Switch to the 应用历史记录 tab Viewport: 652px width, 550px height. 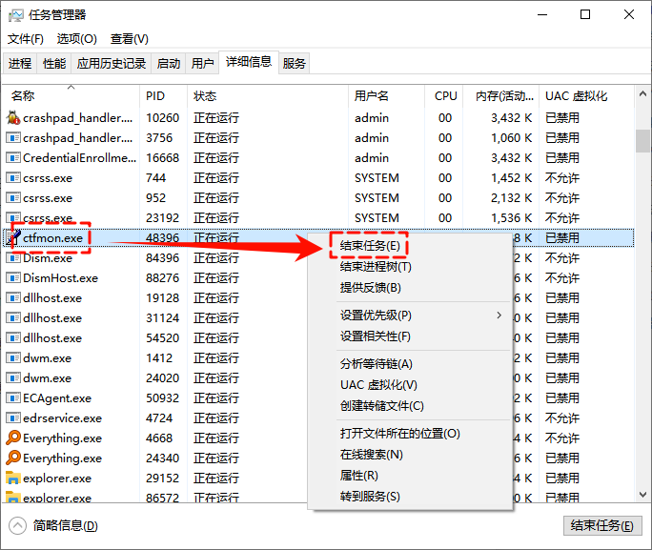click(x=111, y=63)
